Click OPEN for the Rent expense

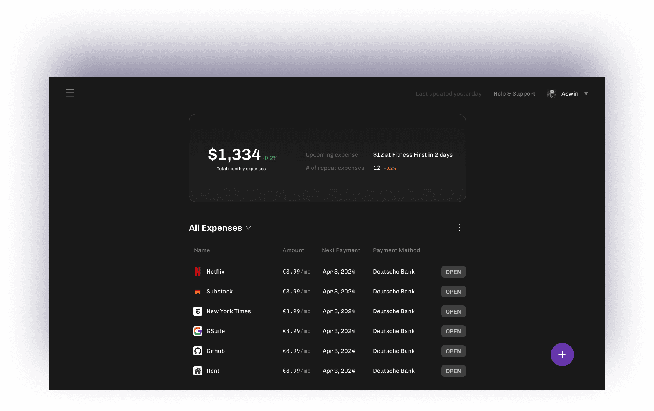point(453,371)
